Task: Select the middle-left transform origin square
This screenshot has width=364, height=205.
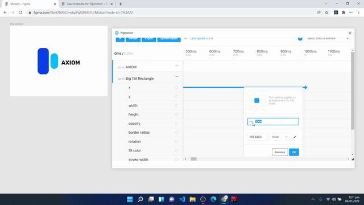Action: (x=250, y=100)
